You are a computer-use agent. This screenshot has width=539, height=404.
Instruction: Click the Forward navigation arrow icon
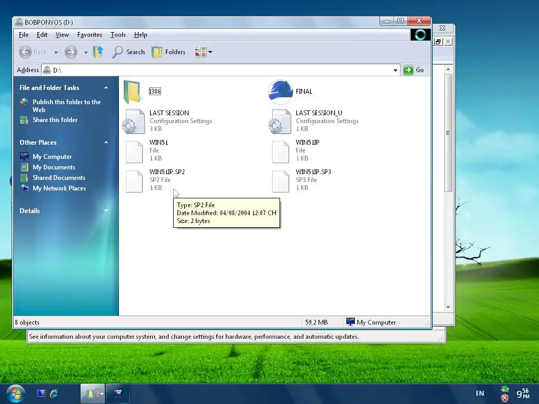click(x=71, y=52)
